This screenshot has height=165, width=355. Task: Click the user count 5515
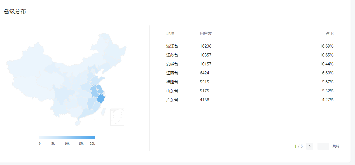pyautogui.click(x=204, y=82)
